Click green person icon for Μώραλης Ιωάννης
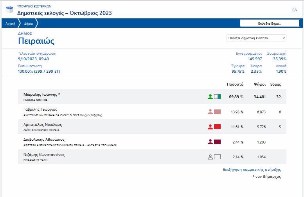This screenshot has width=304, height=197. click(x=210, y=96)
